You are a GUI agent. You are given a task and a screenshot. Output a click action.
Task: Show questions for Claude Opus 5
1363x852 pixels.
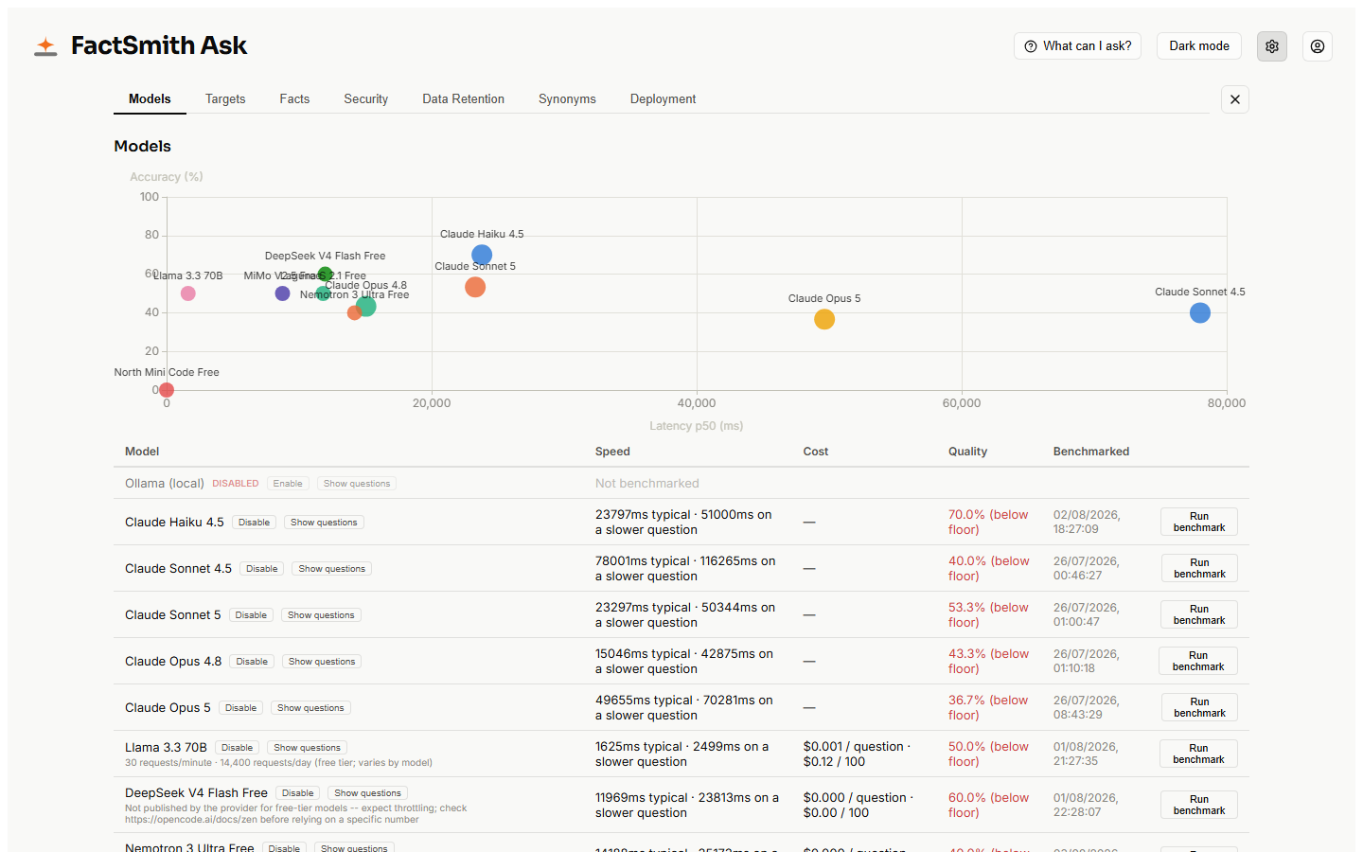(310, 708)
